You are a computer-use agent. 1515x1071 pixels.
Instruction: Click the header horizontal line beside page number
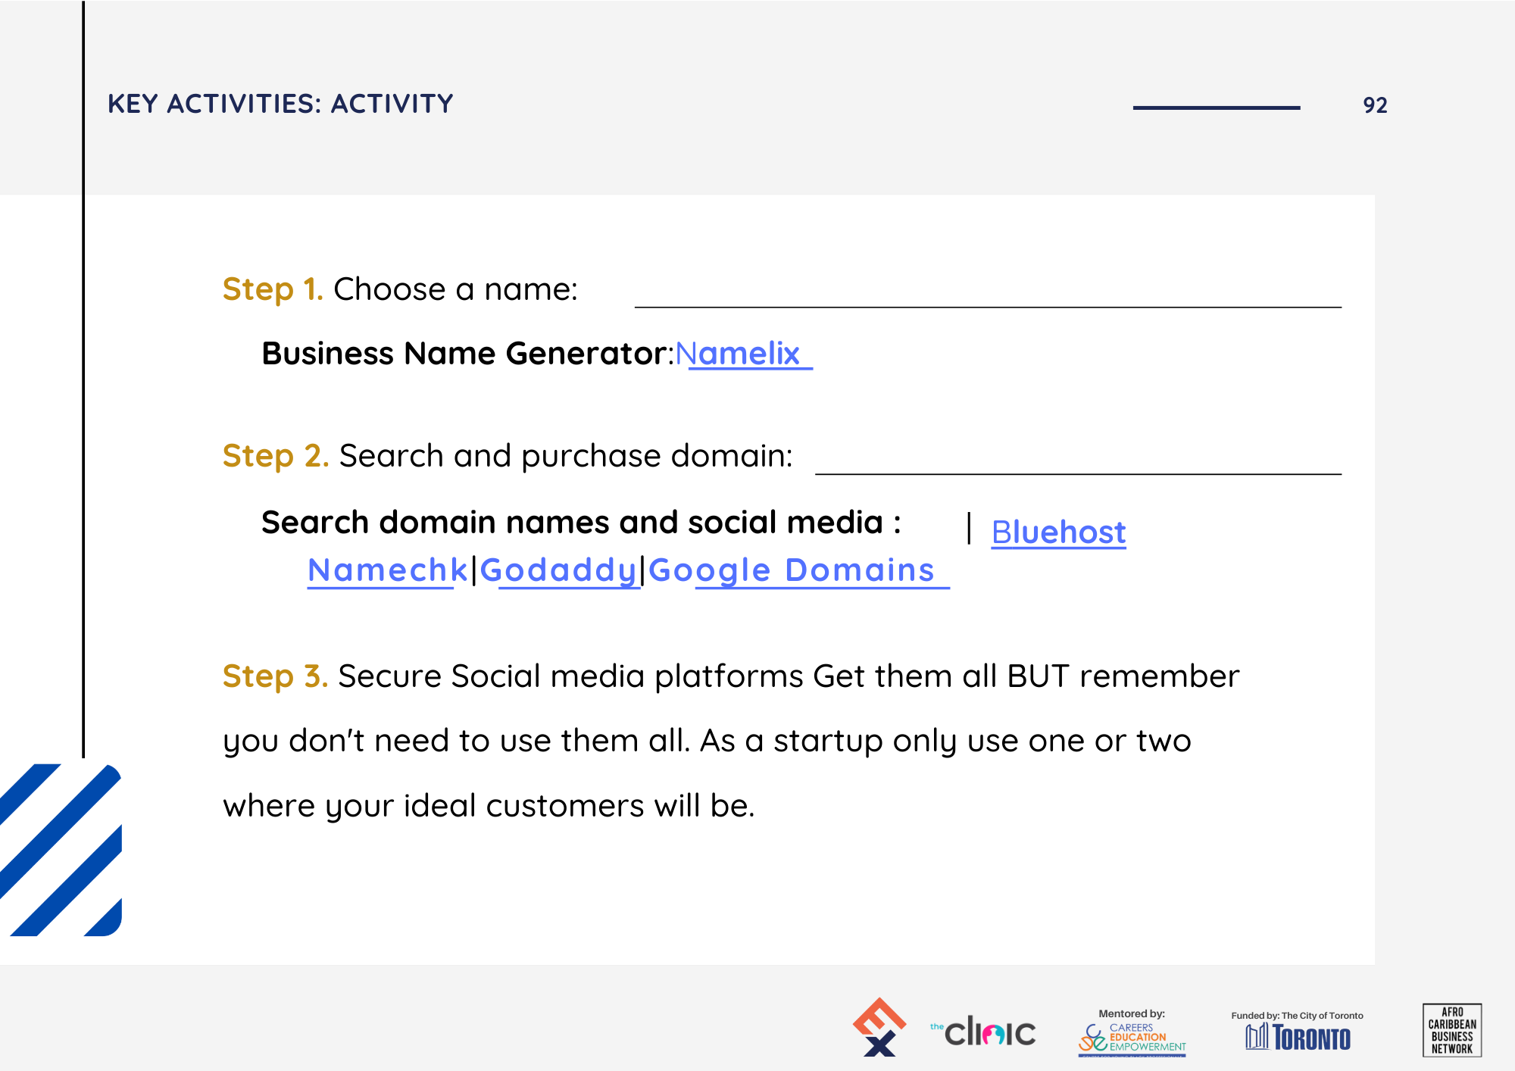click(x=1216, y=108)
